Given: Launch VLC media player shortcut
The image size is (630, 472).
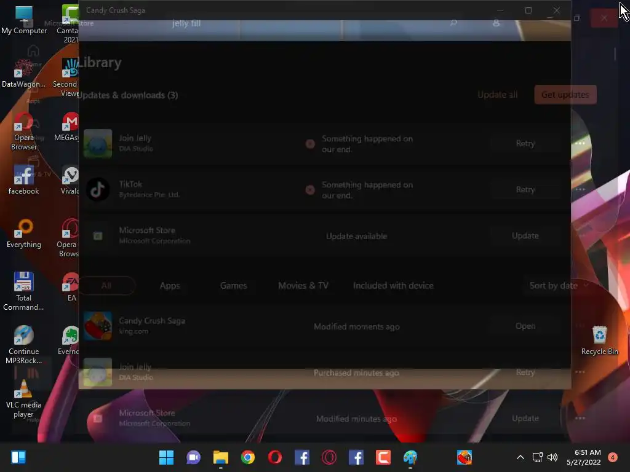Looking at the screenshot, I should coord(24,398).
